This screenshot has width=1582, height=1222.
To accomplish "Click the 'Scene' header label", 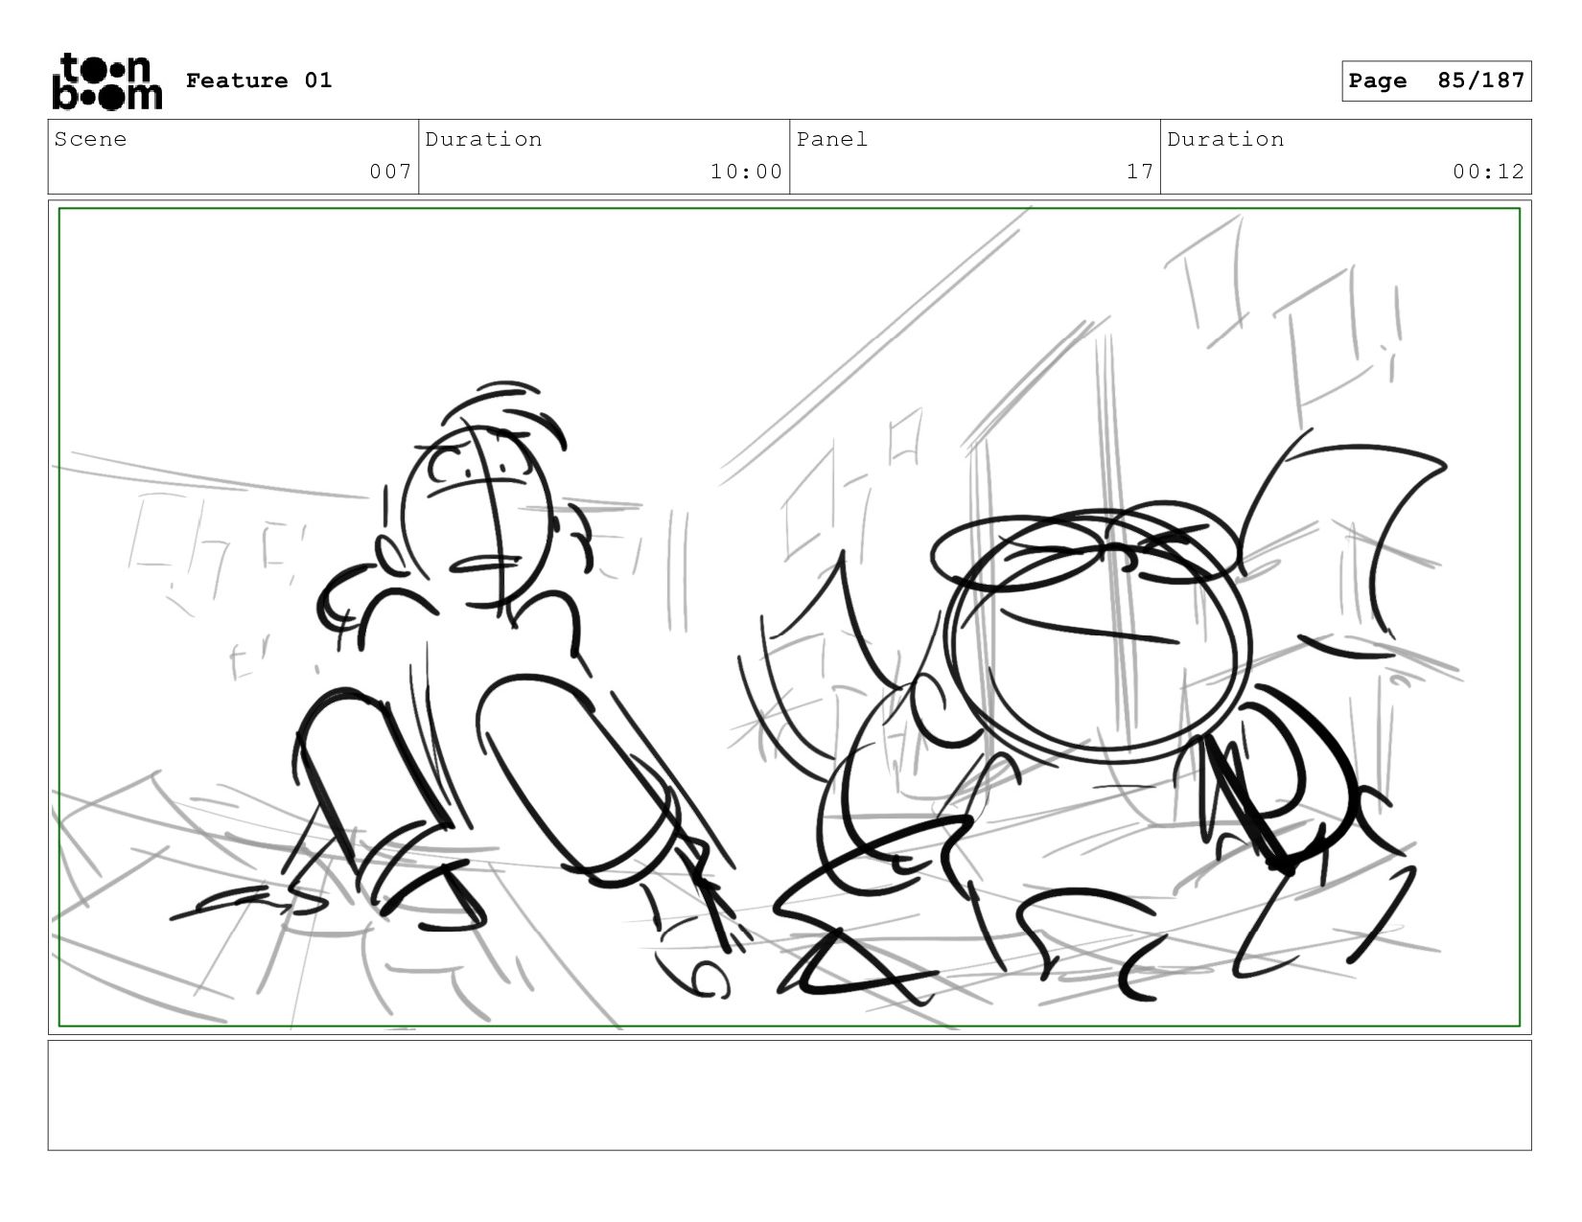I will [x=90, y=139].
